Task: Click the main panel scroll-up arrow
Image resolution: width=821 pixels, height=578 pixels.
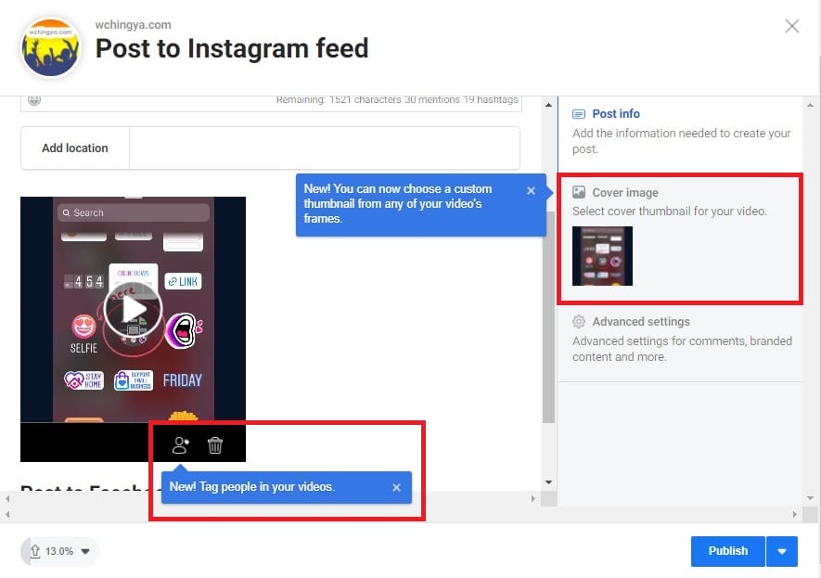Action: tap(548, 105)
